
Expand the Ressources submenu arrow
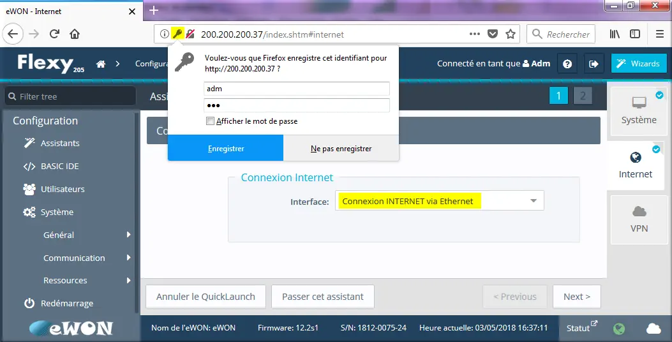tap(128, 280)
